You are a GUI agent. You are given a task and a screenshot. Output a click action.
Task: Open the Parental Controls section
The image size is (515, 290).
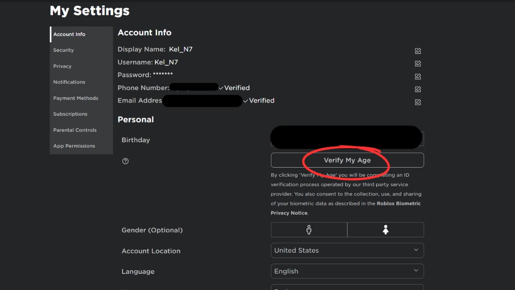75,130
